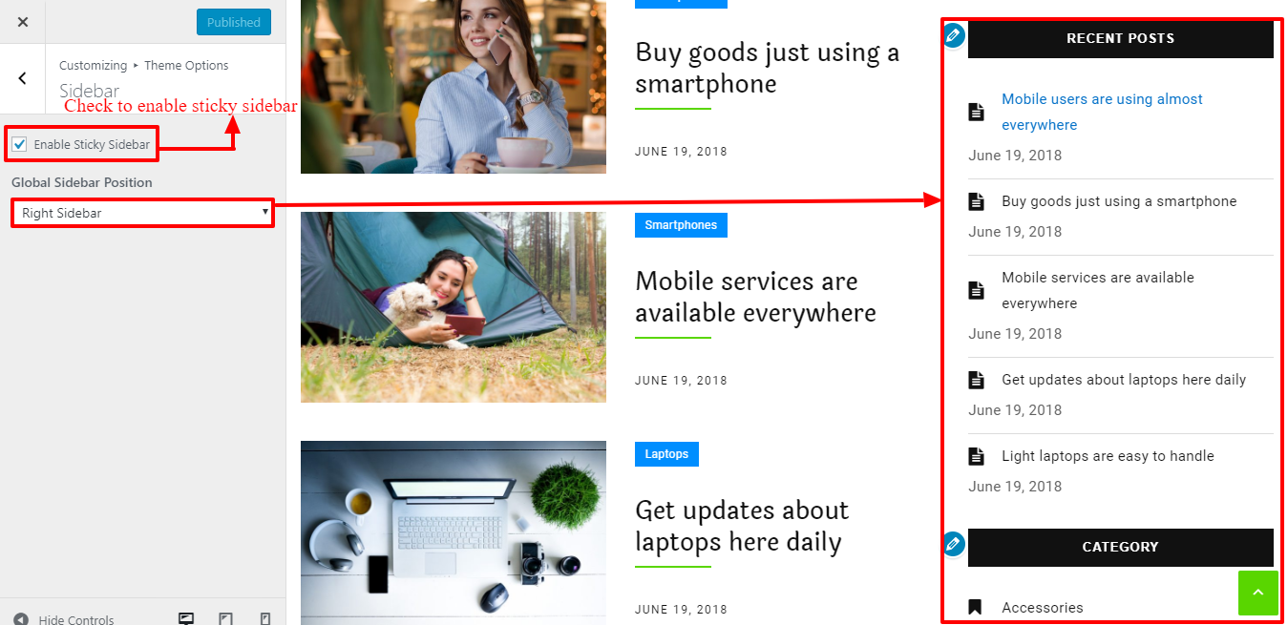Click the edit pencil beside Recent Posts widget
The image size is (1288, 625).
point(953,36)
